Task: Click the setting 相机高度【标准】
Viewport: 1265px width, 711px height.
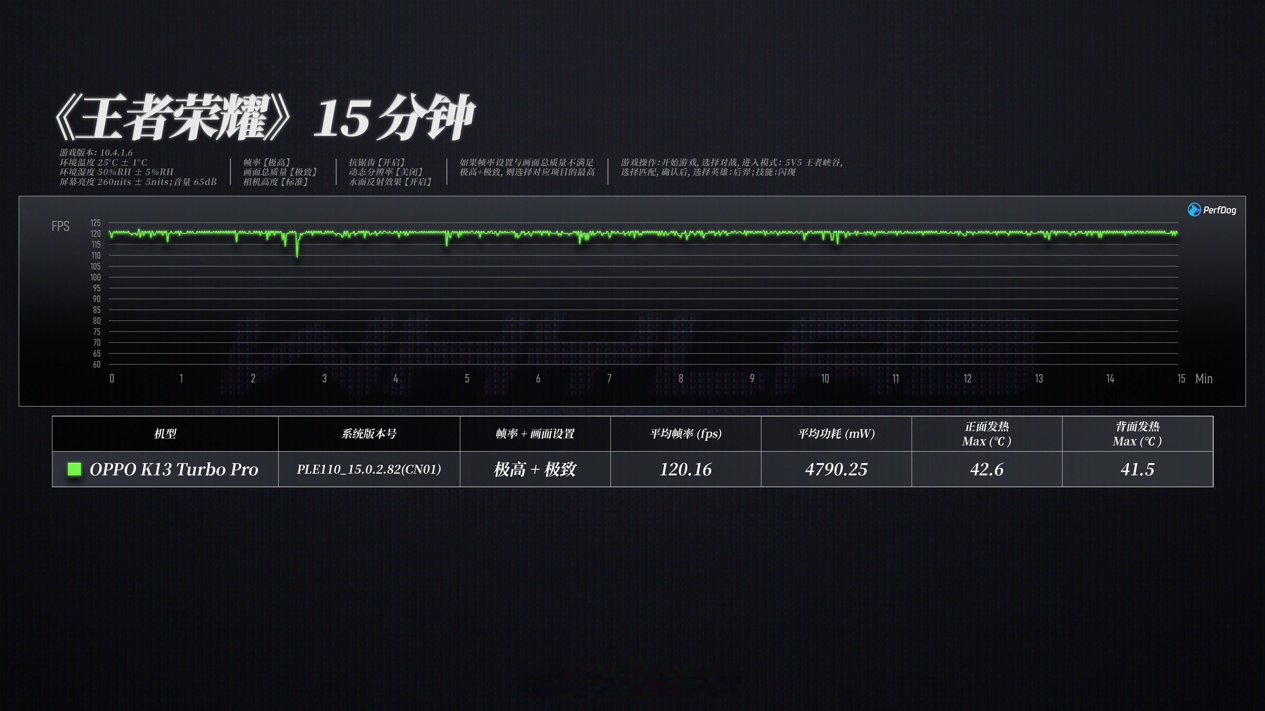Action: point(276,182)
